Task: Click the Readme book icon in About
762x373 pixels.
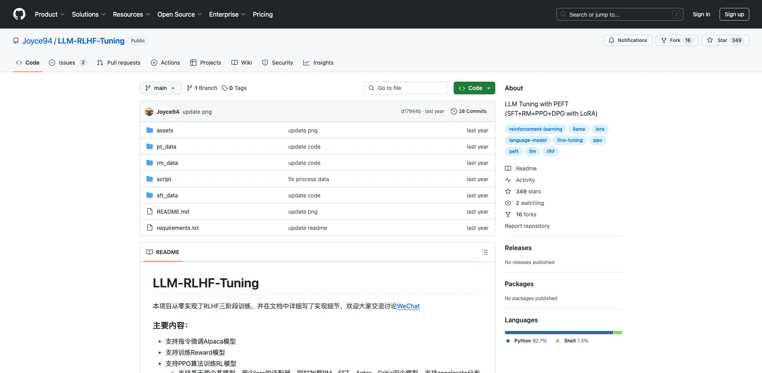Action: click(508, 168)
